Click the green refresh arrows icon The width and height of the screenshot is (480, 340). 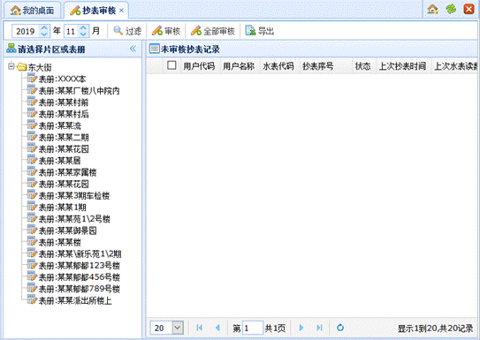pos(451,9)
